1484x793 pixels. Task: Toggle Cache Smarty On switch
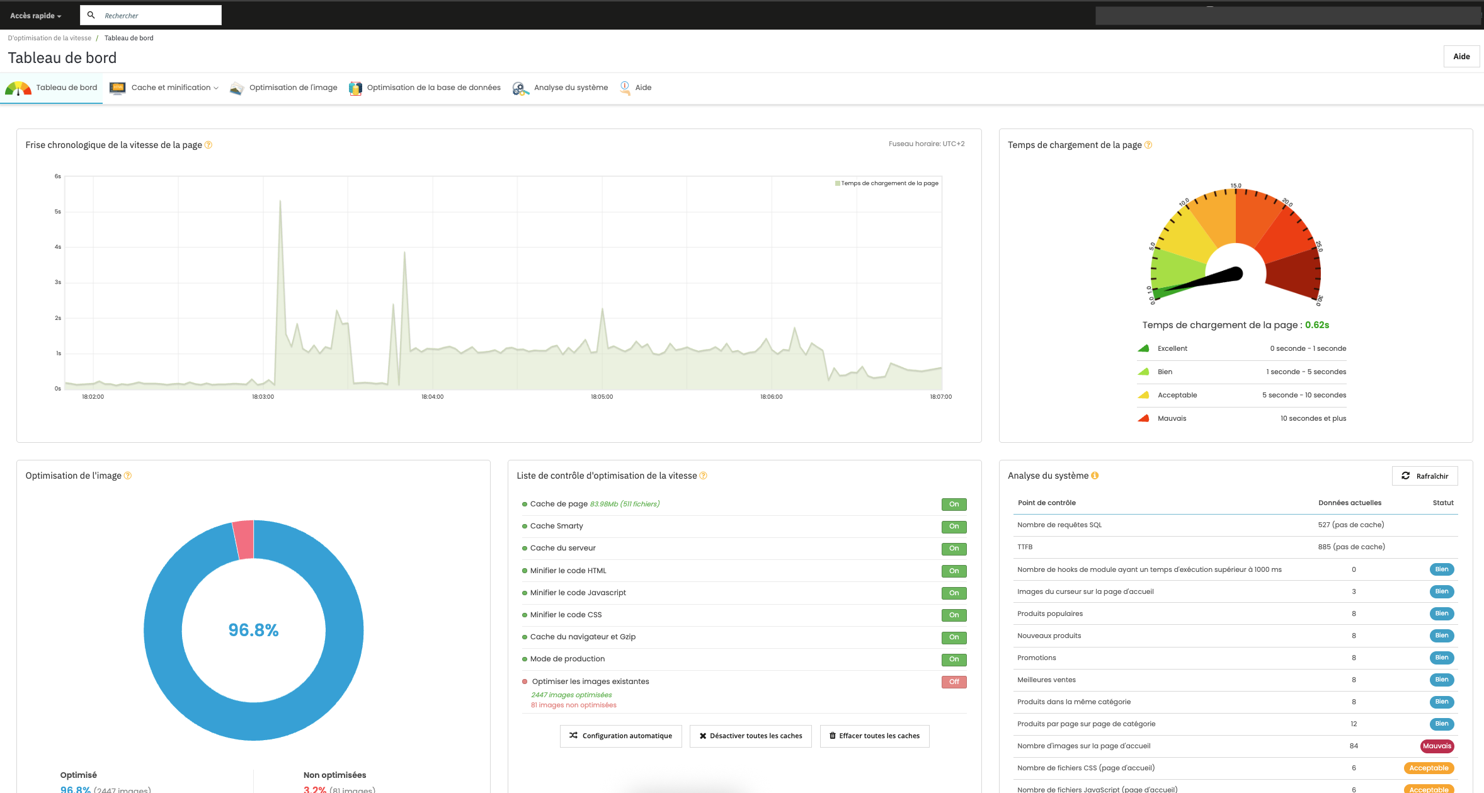click(954, 527)
